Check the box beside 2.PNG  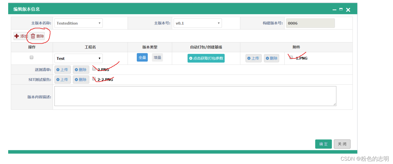tap(94, 69)
